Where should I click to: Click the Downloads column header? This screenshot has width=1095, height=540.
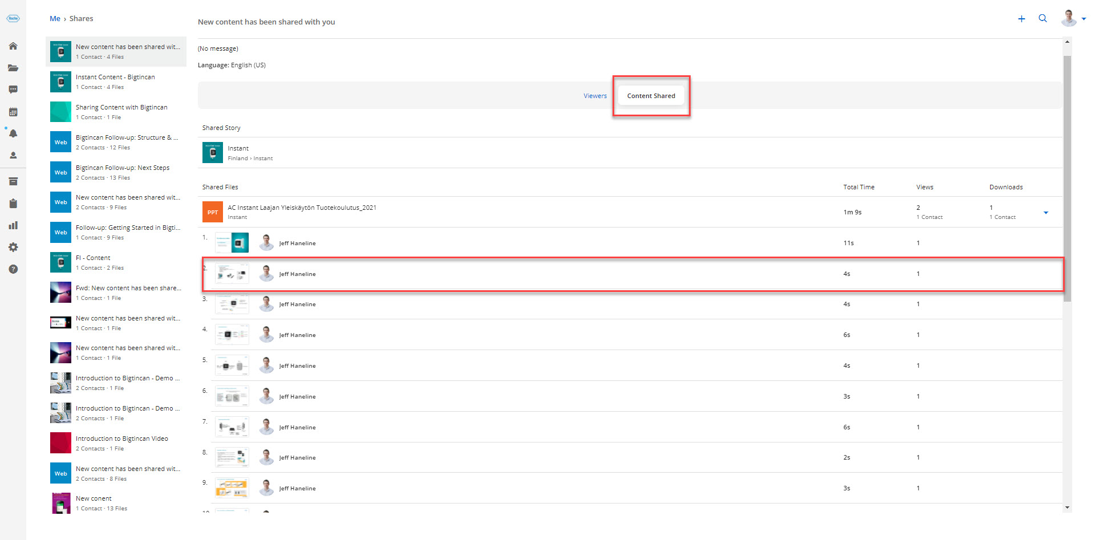tap(1005, 187)
